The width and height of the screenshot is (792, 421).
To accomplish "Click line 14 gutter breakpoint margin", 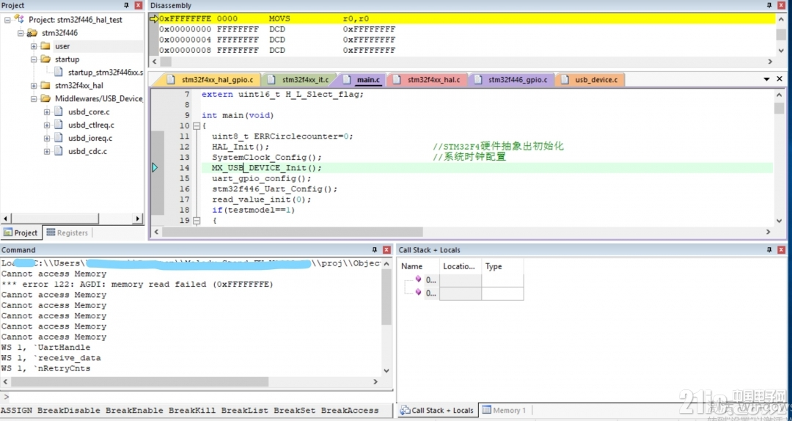I will point(158,168).
